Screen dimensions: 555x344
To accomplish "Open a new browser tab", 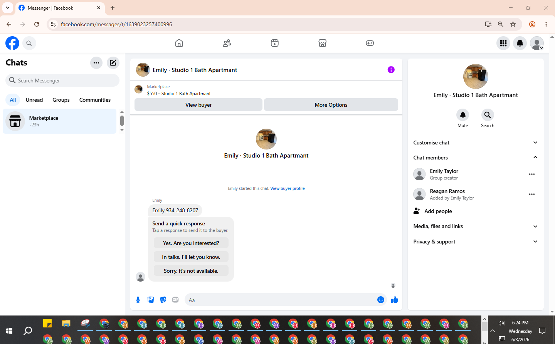I will coord(113,8).
